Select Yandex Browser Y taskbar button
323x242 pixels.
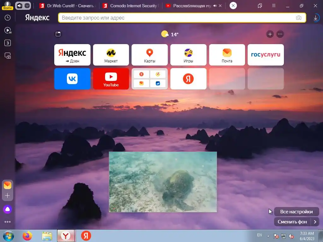point(66,236)
